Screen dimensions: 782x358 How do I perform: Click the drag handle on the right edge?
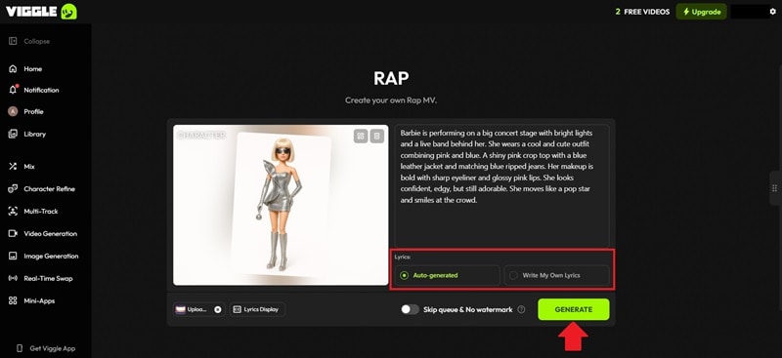tap(774, 188)
